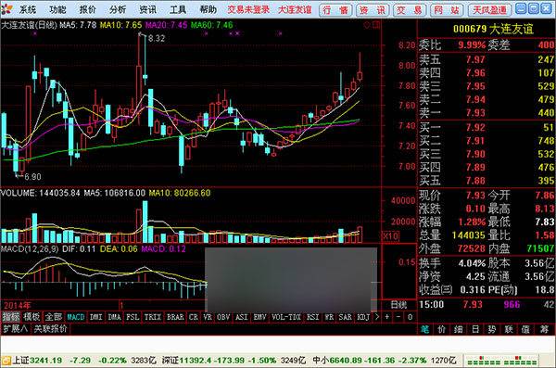Click the 0 button after indicator tabs
The height and width of the screenshot is (368, 556).
(411, 316)
